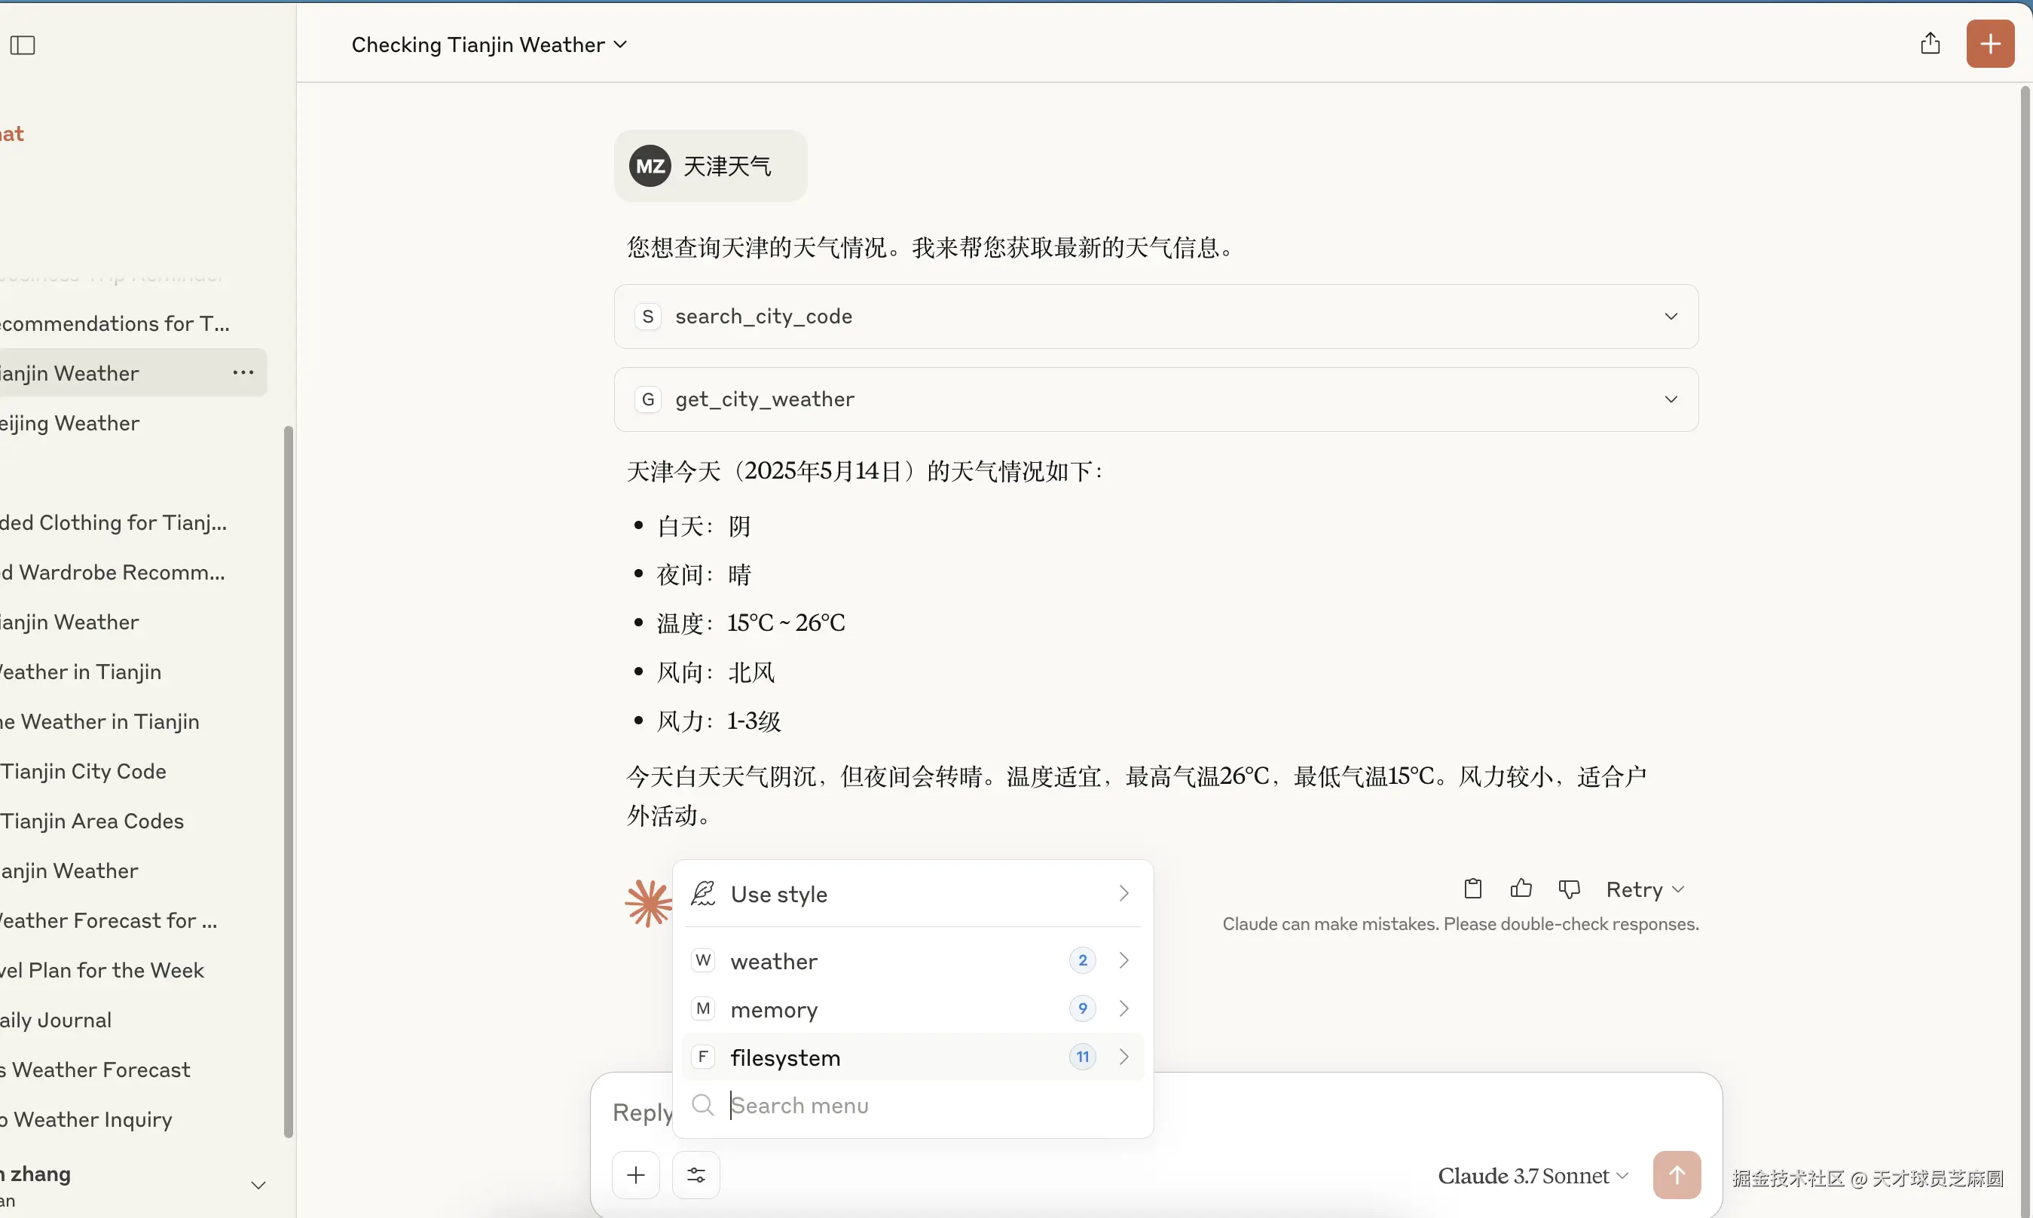Open the weather connector submenu
Image resolution: width=2033 pixels, height=1218 pixels.
(1124, 959)
